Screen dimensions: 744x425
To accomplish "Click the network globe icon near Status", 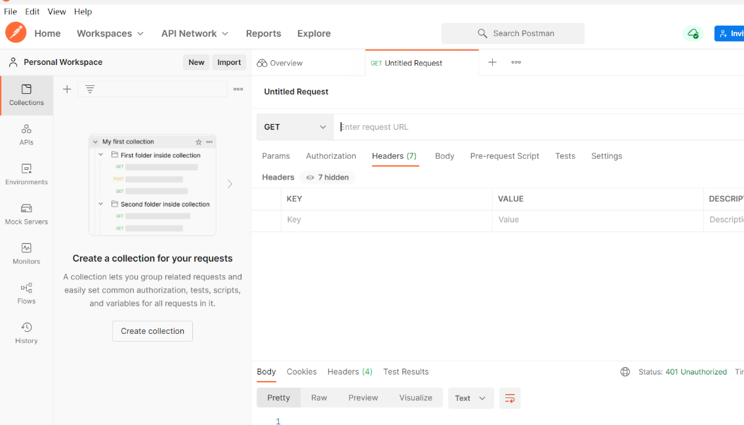I will tap(625, 372).
